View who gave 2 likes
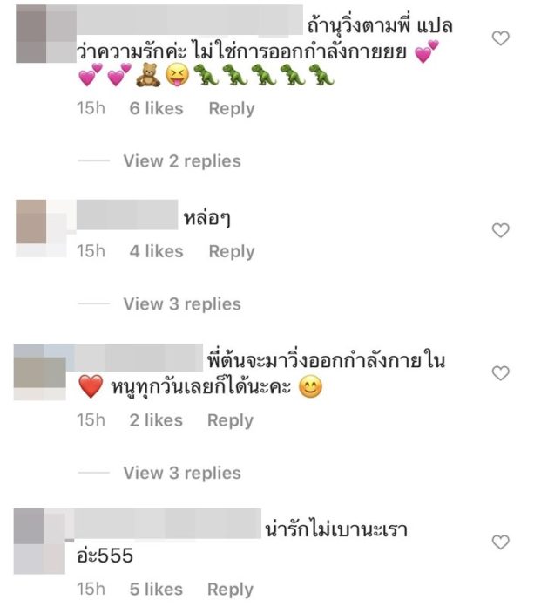The image size is (541, 607). 156,420
